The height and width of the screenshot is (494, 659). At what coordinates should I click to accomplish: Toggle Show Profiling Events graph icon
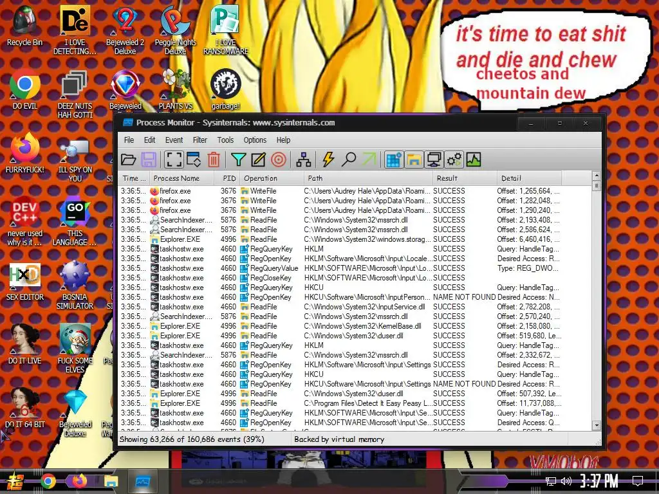pos(474,160)
